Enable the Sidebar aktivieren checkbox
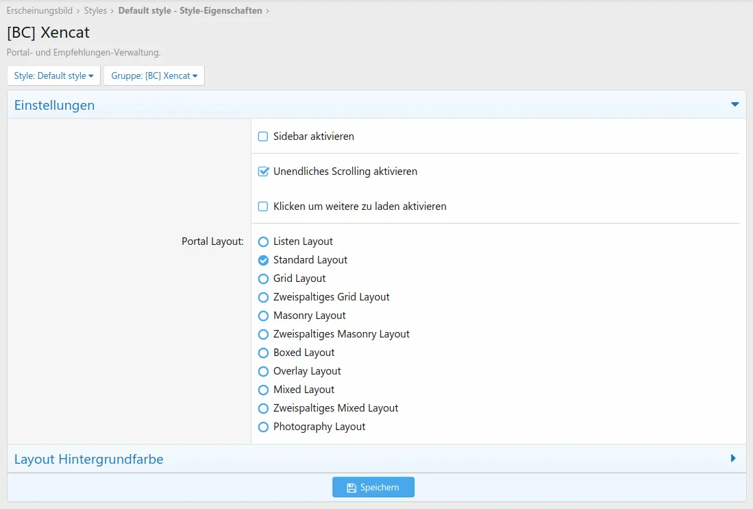The width and height of the screenshot is (753, 509). pos(263,137)
